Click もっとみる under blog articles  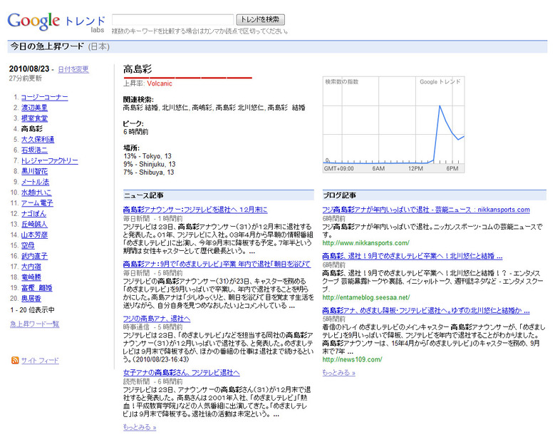pos(338,373)
